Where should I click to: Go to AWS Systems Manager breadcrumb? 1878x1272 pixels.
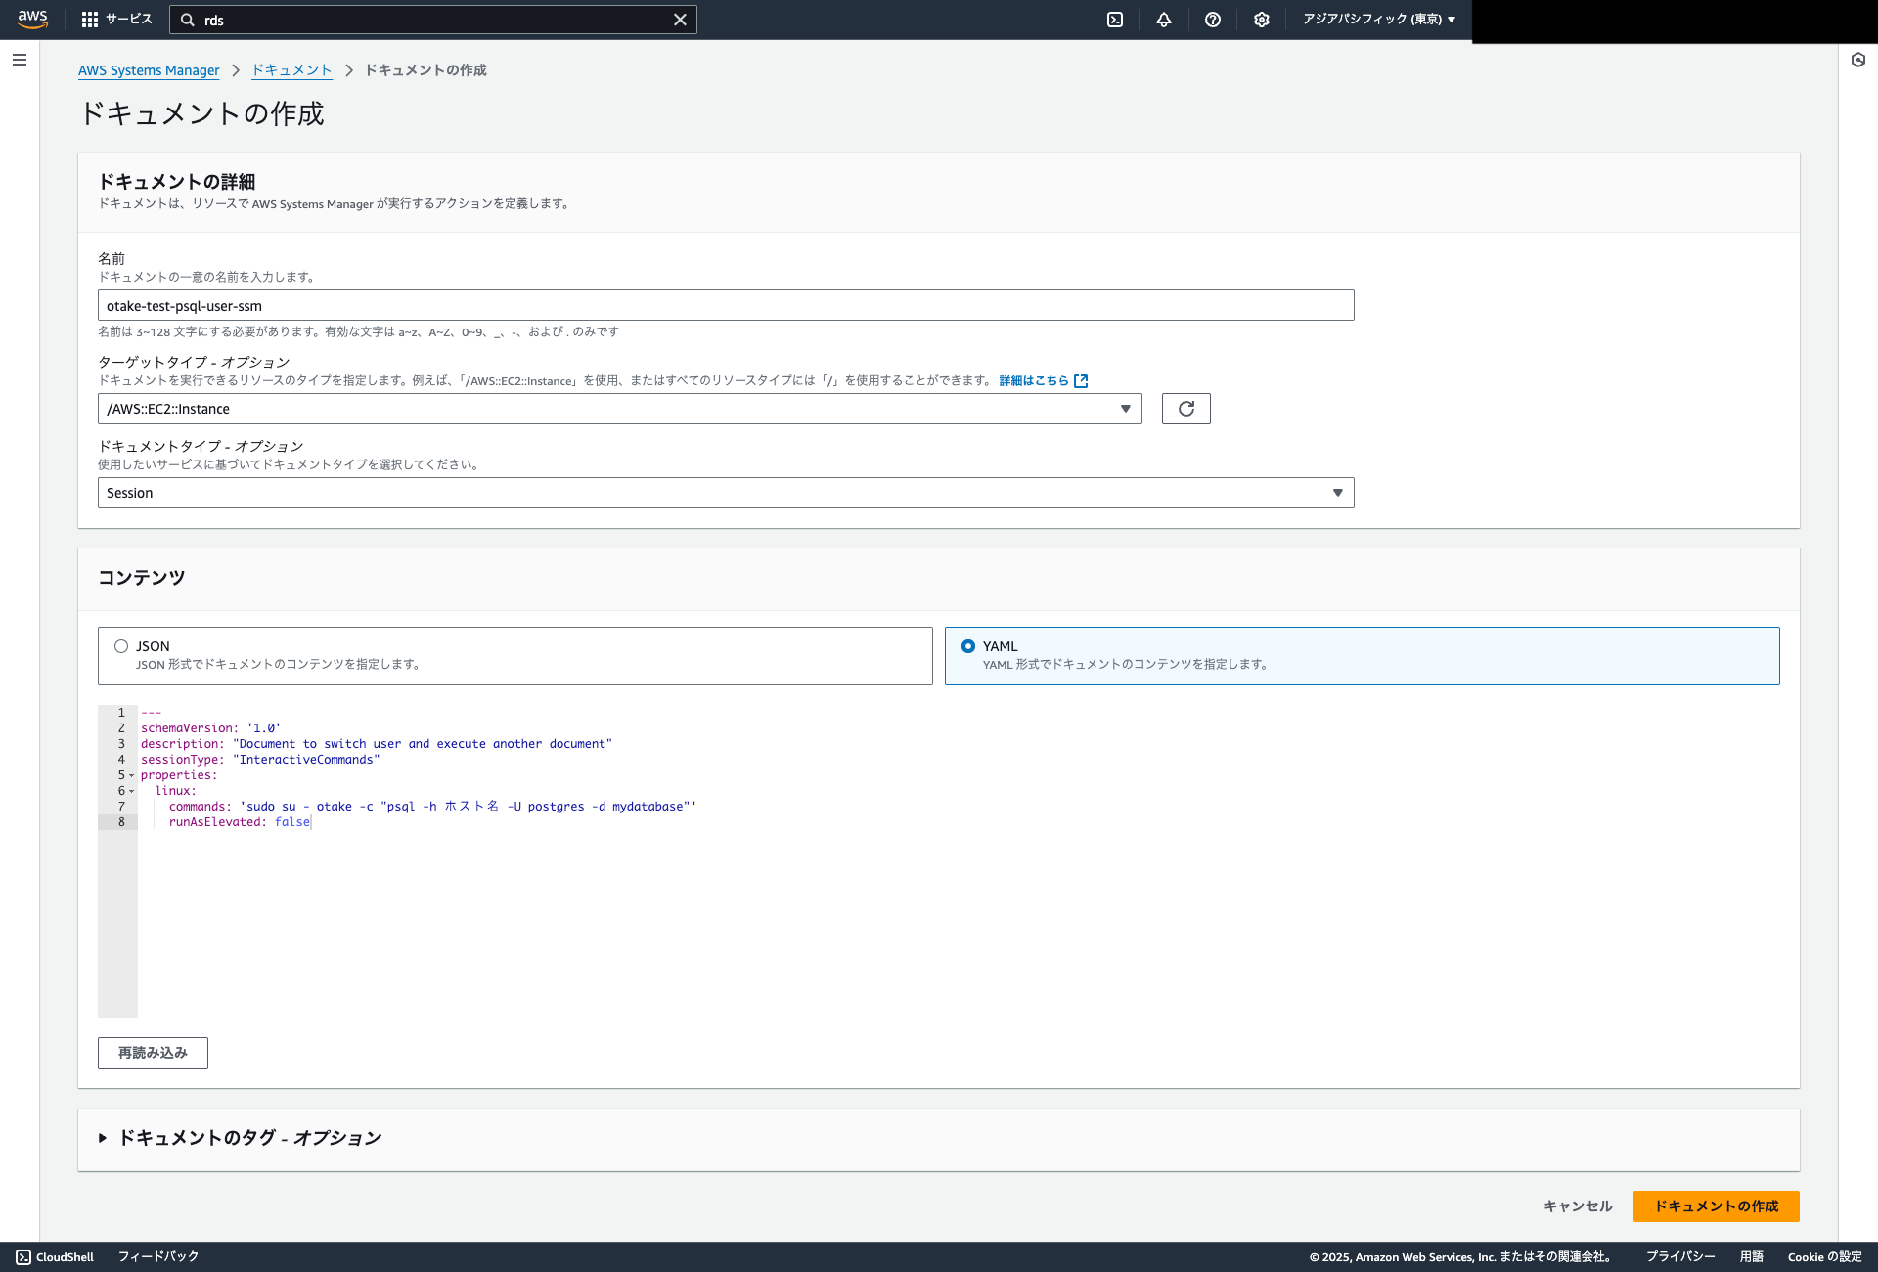(x=149, y=70)
